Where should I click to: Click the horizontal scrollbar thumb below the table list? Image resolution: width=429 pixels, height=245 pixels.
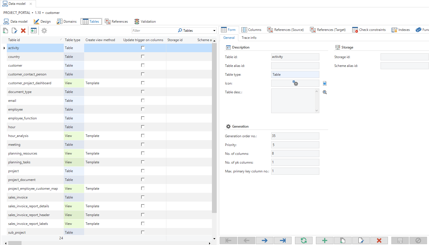pos(15,243)
